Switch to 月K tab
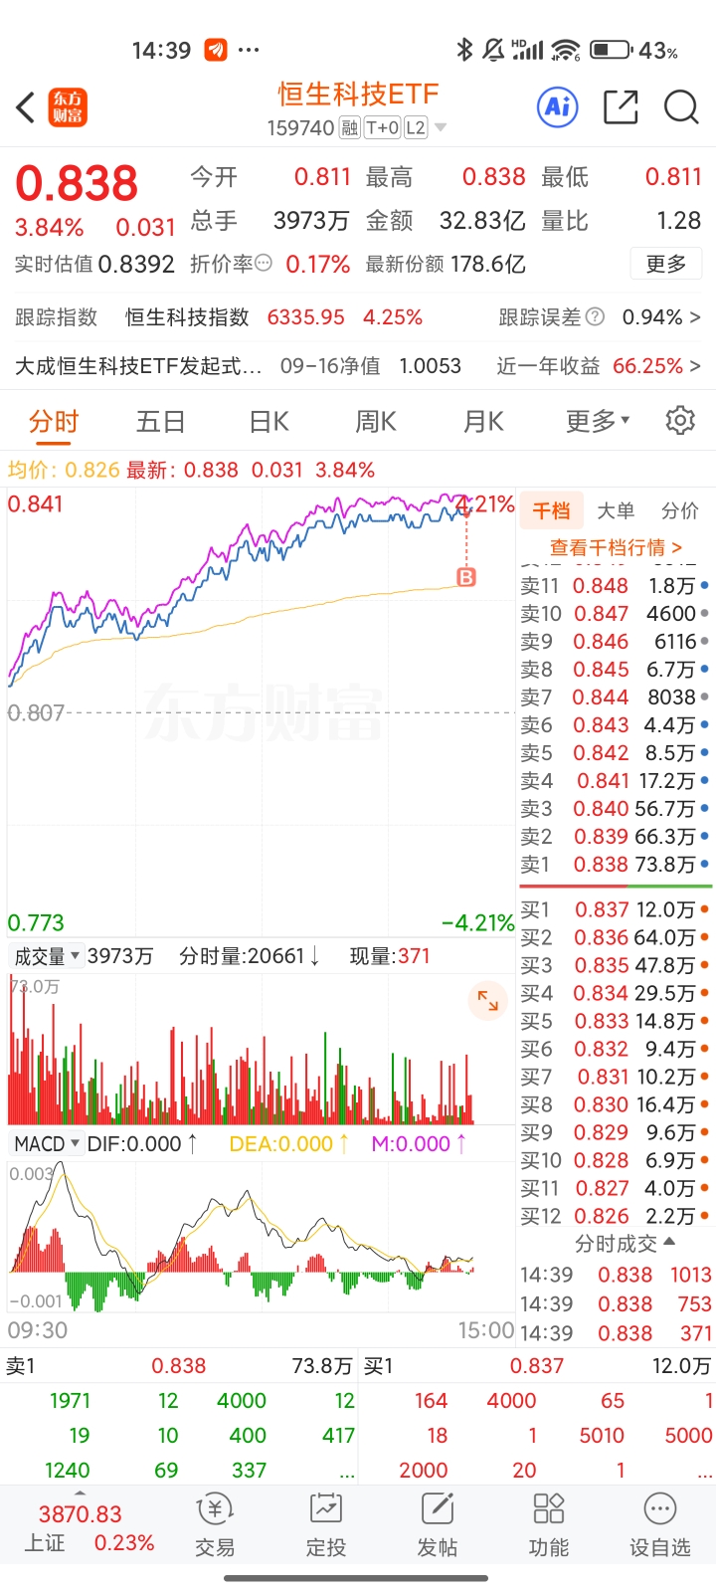The width and height of the screenshot is (716, 1592). (x=483, y=422)
